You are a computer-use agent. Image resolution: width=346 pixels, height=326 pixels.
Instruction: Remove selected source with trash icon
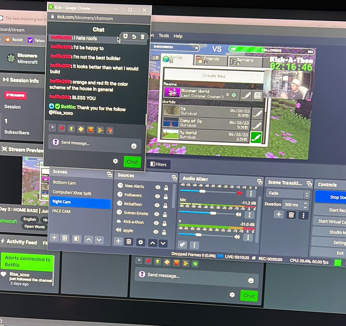pyautogui.click(x=129, y=241)
